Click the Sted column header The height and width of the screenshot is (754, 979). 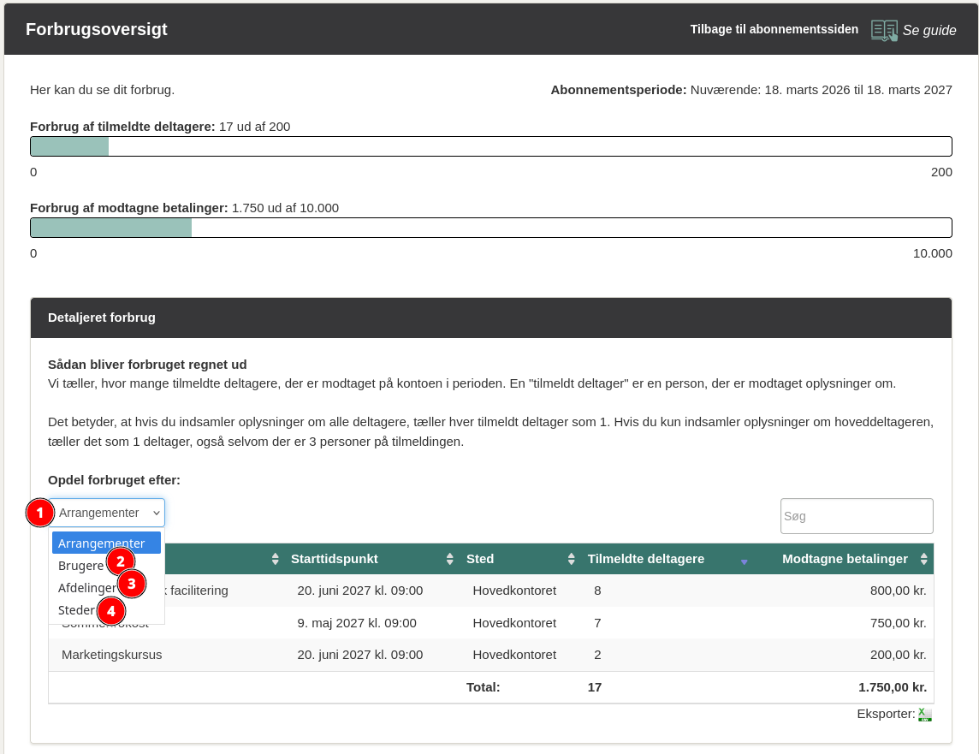coord(519,559)
